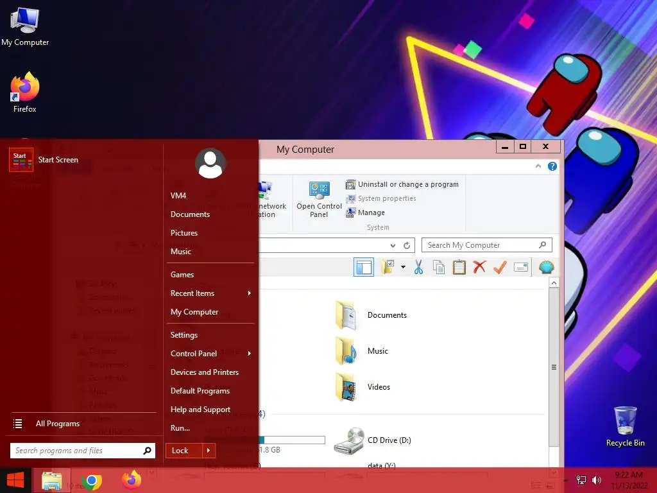
Task: Expand the Recent Items submenu arrow
Action: (250, 293)
